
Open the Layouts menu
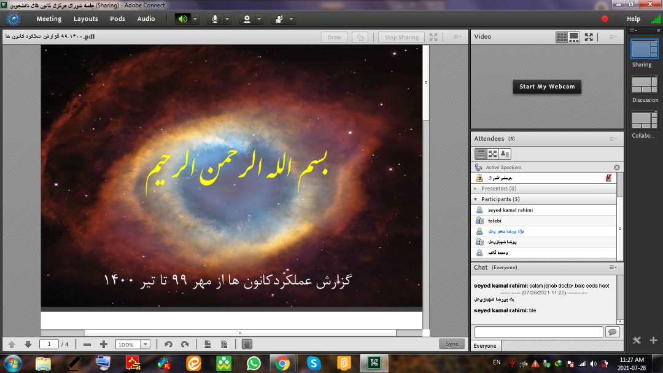coord(85,18)
